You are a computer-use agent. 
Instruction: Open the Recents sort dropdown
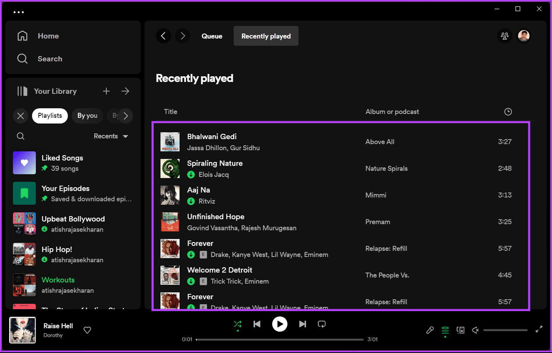coord(111,136)
